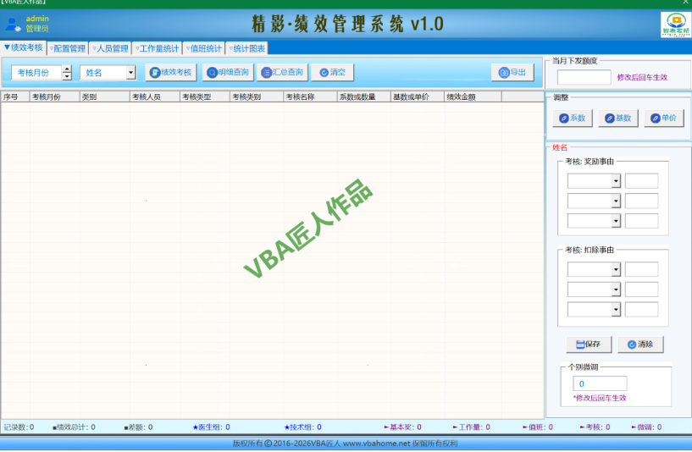Click second 奖励事由 amount field
Viewport: 692px width, 452px height.
(x=641, y=201)
